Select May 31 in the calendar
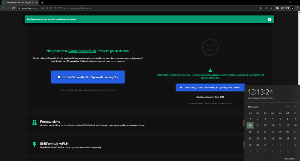The image size is (300, 161). point(265,145)
